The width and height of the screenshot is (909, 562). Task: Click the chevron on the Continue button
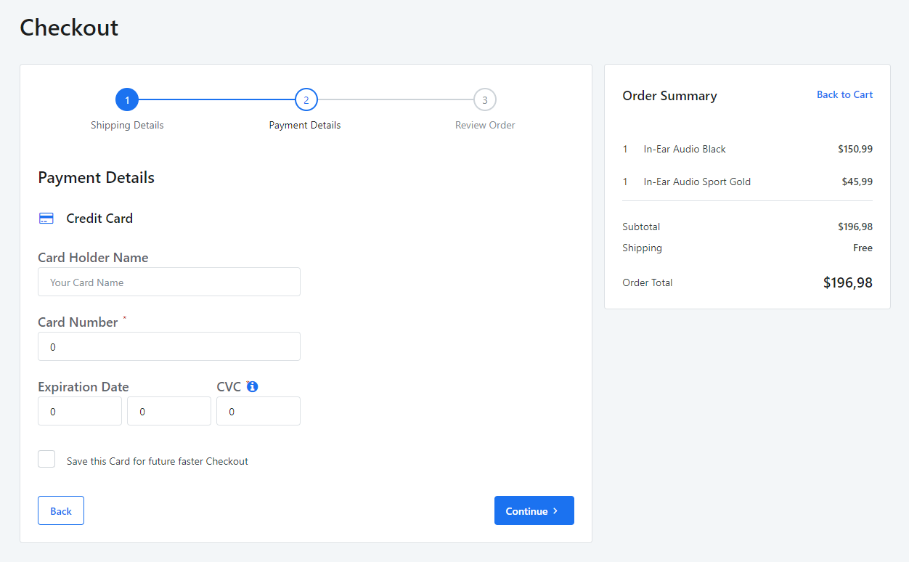pos(555,510)
